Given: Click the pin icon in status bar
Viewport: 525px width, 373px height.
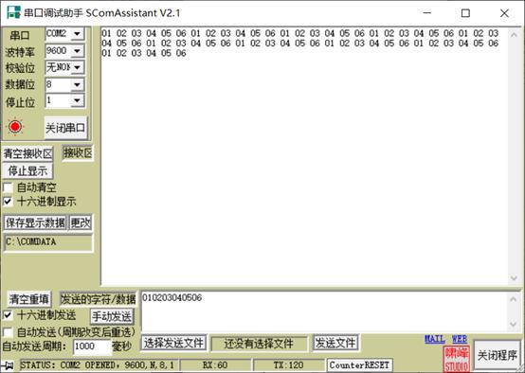Looking at the screenshot, I should click(8, 365).
